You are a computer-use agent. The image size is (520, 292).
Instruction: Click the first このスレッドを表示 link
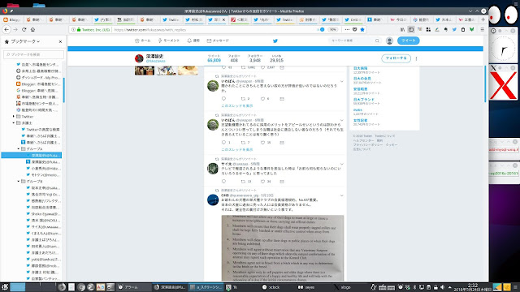[x=236, y=106]
